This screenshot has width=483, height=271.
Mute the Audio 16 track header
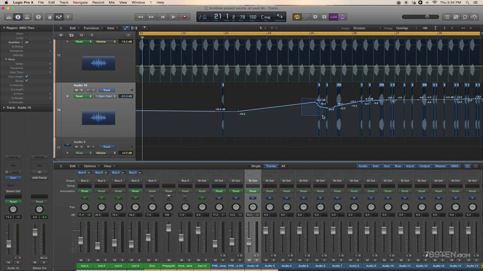(76, 90)
